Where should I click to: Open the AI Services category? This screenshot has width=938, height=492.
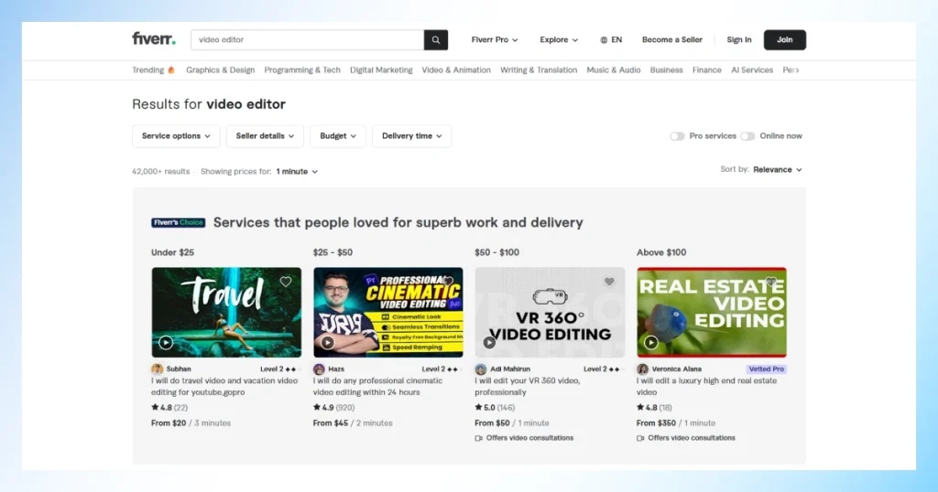(x=752, y=70)
